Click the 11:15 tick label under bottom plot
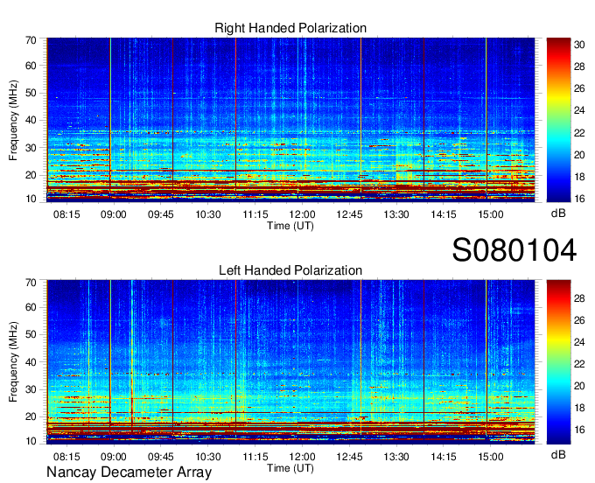The width and height of the screenshot is (595, 483). click(x=255, y=457)
